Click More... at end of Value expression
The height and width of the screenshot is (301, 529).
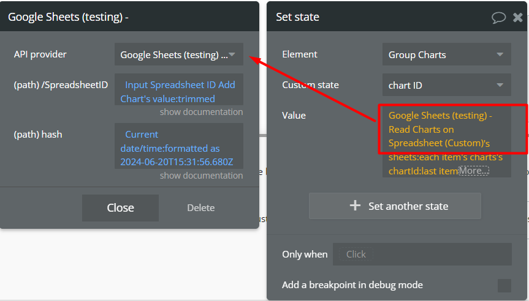point(473,171)
